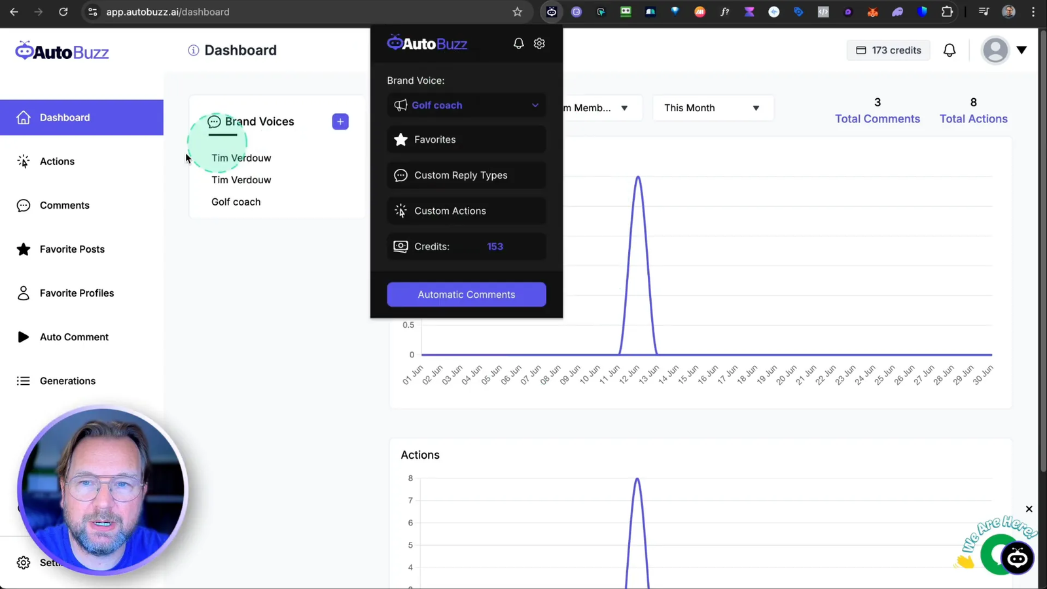Click the Dashboard home icon in sidebar
The height and width of the screenshot is (589, 1047).
click(x=24, y=118)
